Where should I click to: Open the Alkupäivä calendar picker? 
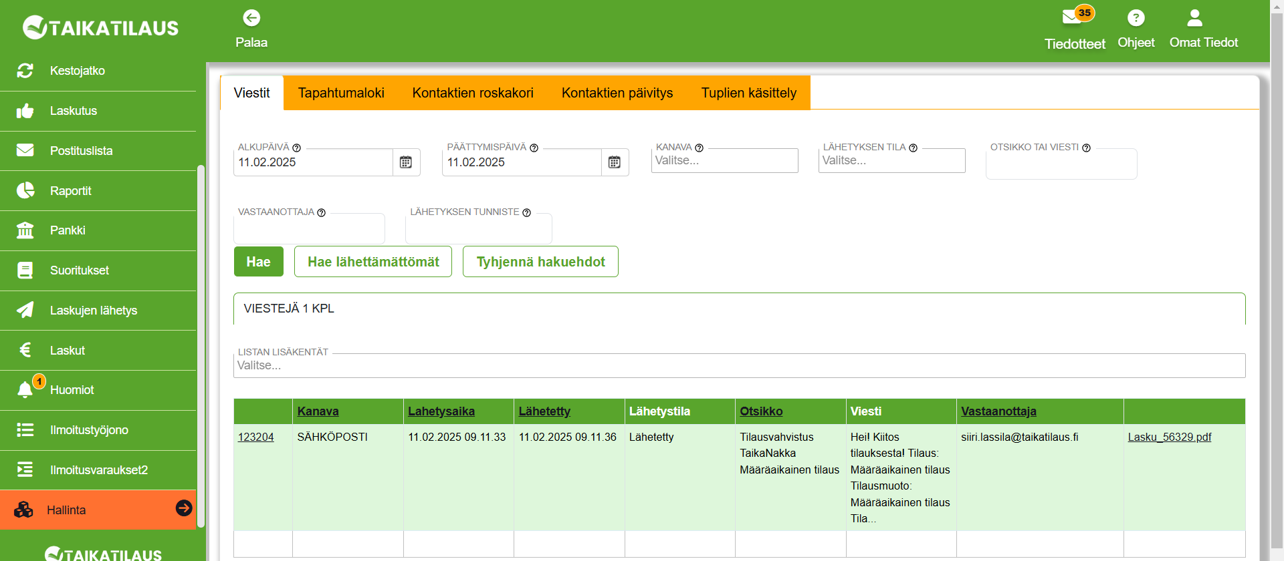point(406,162)
